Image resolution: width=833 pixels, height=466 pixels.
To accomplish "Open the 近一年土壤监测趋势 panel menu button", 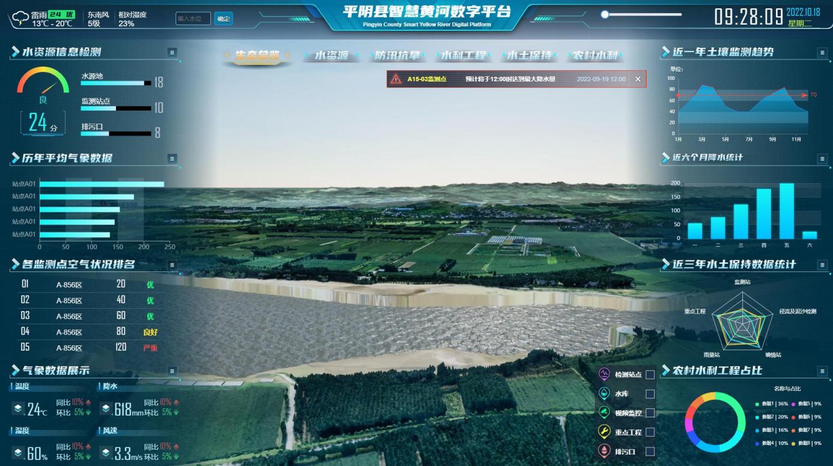I will (x=823, y=53).
